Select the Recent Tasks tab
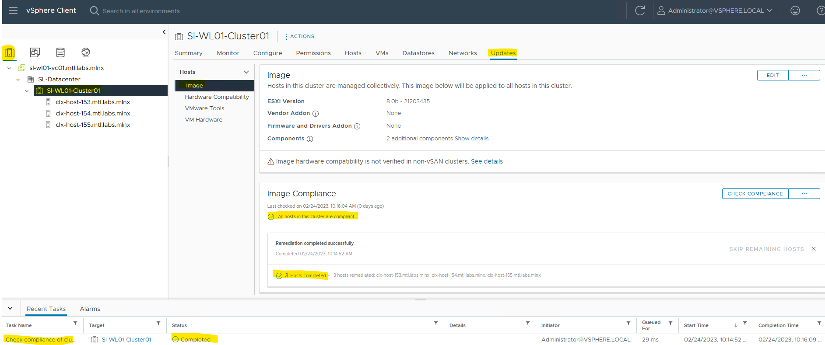825x345 pixels. click(46, 309)
